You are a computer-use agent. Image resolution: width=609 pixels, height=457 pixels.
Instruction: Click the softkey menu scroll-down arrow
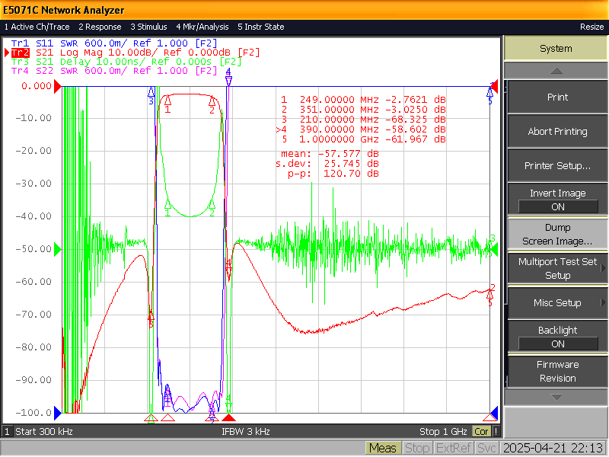tap(556, 397)
